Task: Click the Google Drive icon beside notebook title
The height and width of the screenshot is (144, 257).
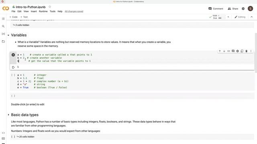Action: pyautogui.click(x=14, y=7)
